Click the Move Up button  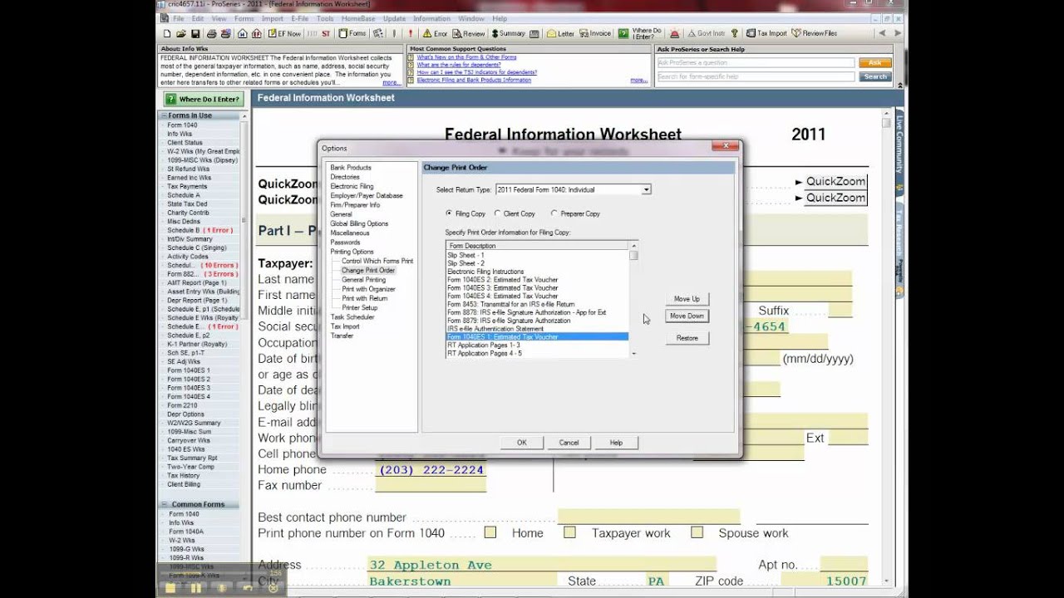click(687, 298)
